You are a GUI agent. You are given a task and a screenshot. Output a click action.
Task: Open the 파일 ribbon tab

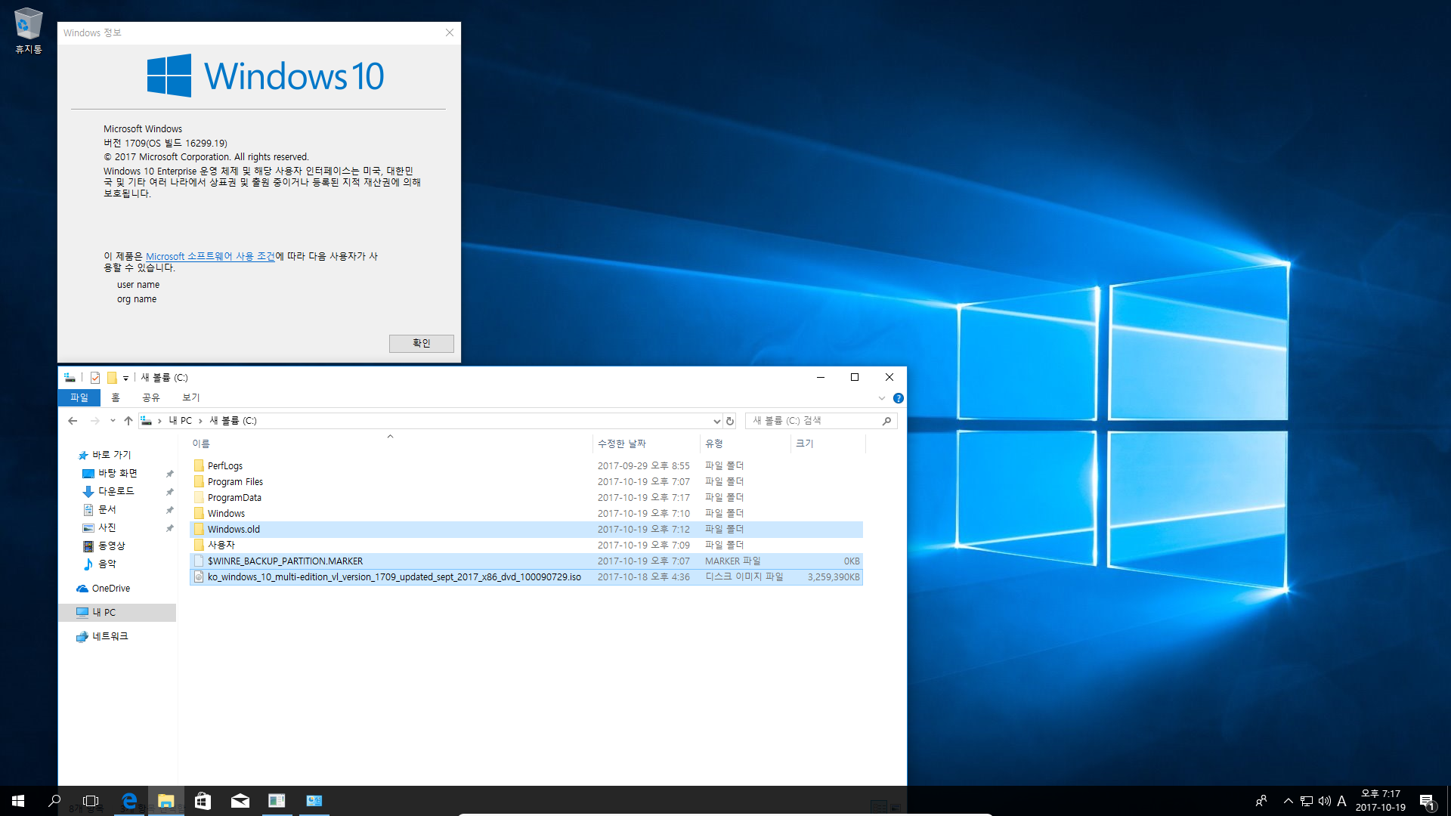click(79, 397)
